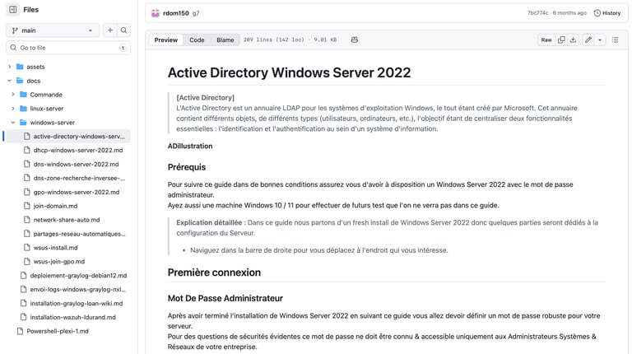This screenshot has width=632, height=354.
Task: Expand the Commande folder chevron
Action: click(x=13, y=95)
